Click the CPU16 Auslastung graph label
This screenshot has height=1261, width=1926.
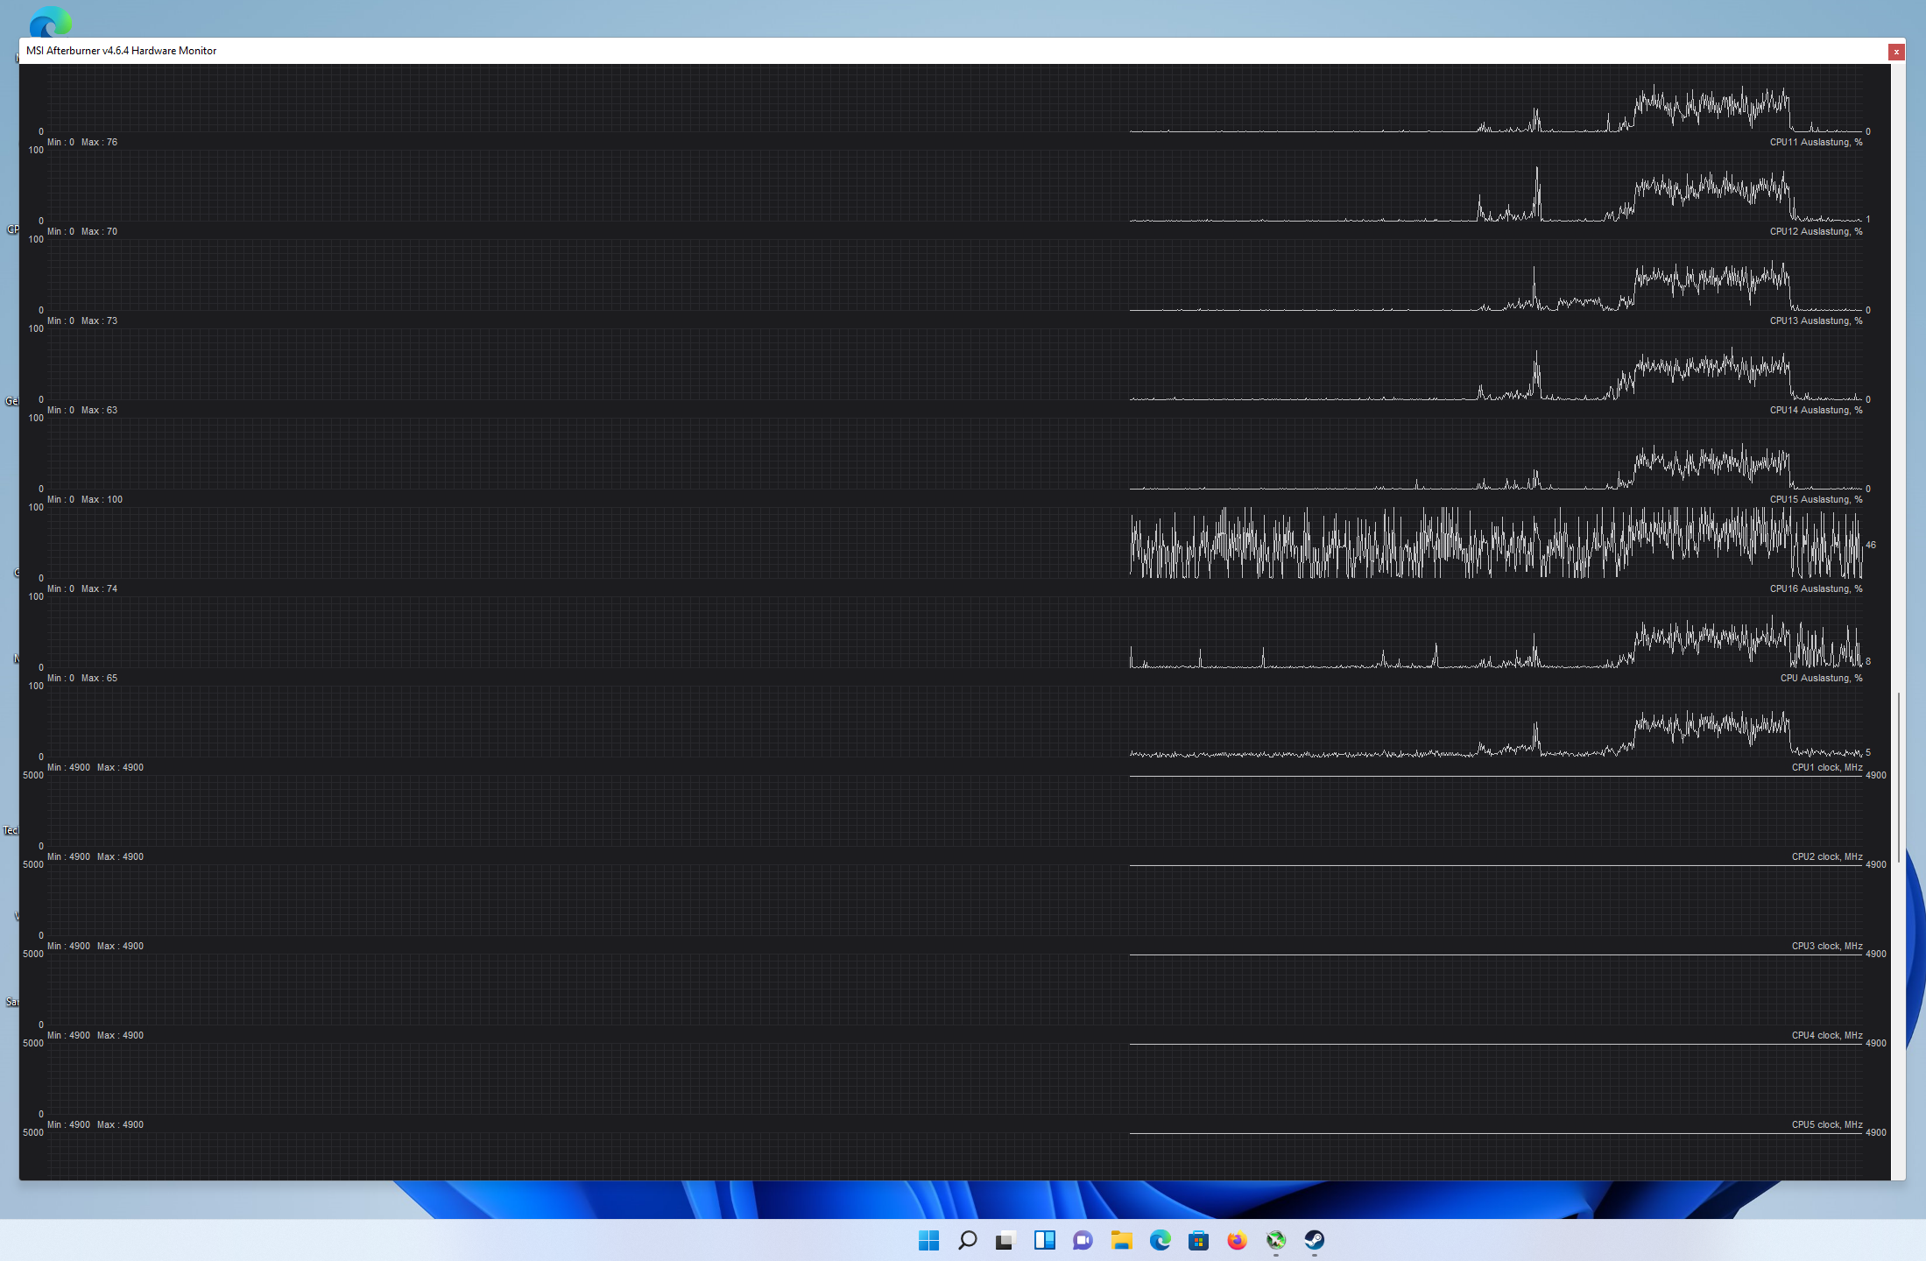pyautogui.click(x=1816, y=588)
